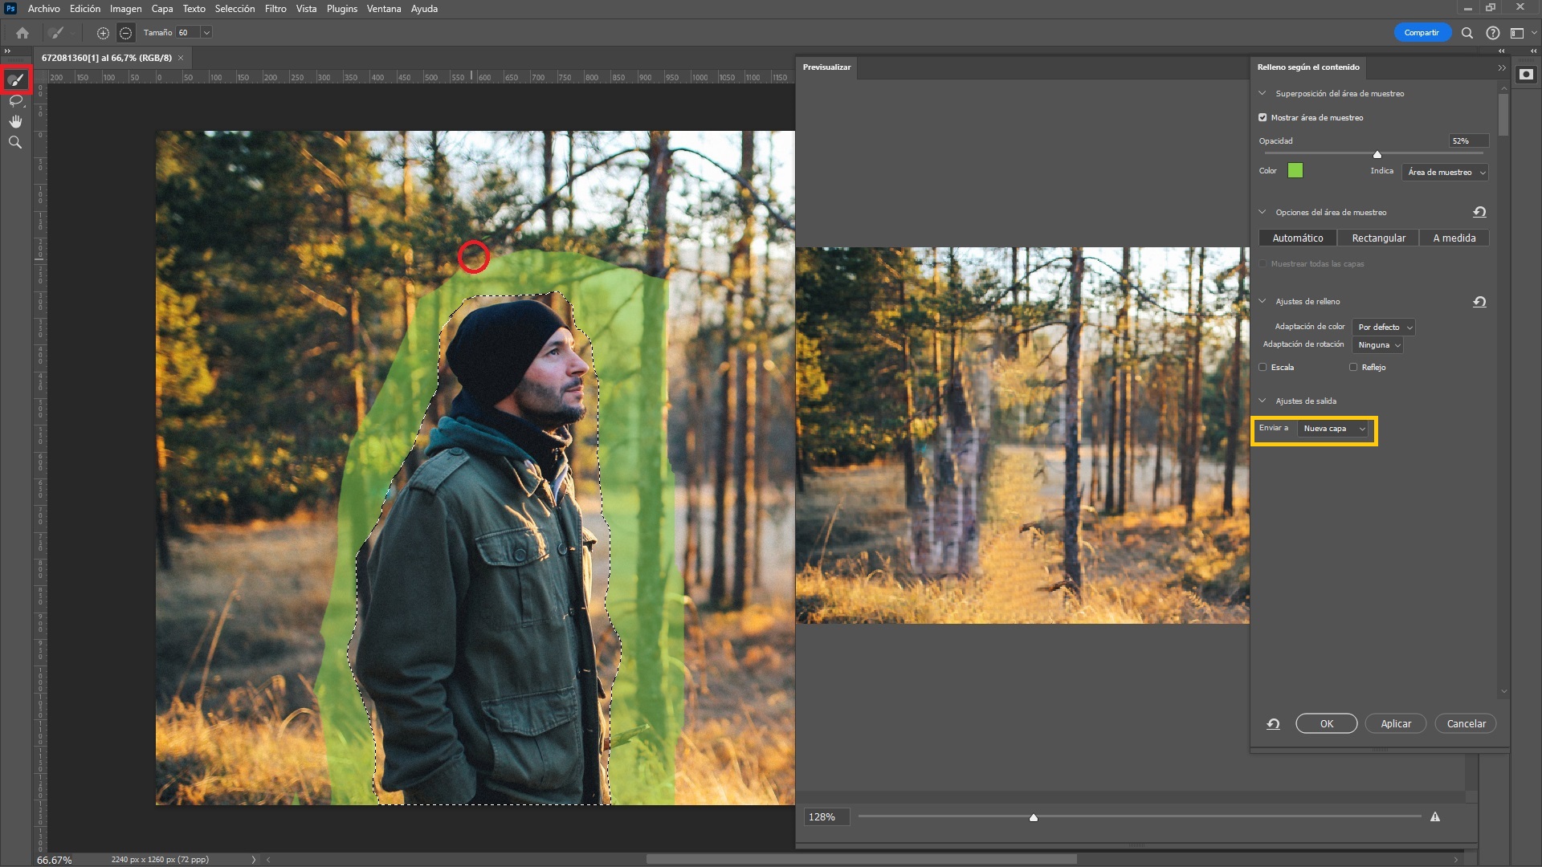Select the Zoom tool
The width and height of the screenshot is (1542, 867).
pyautogui.click(x=15, y=142)
